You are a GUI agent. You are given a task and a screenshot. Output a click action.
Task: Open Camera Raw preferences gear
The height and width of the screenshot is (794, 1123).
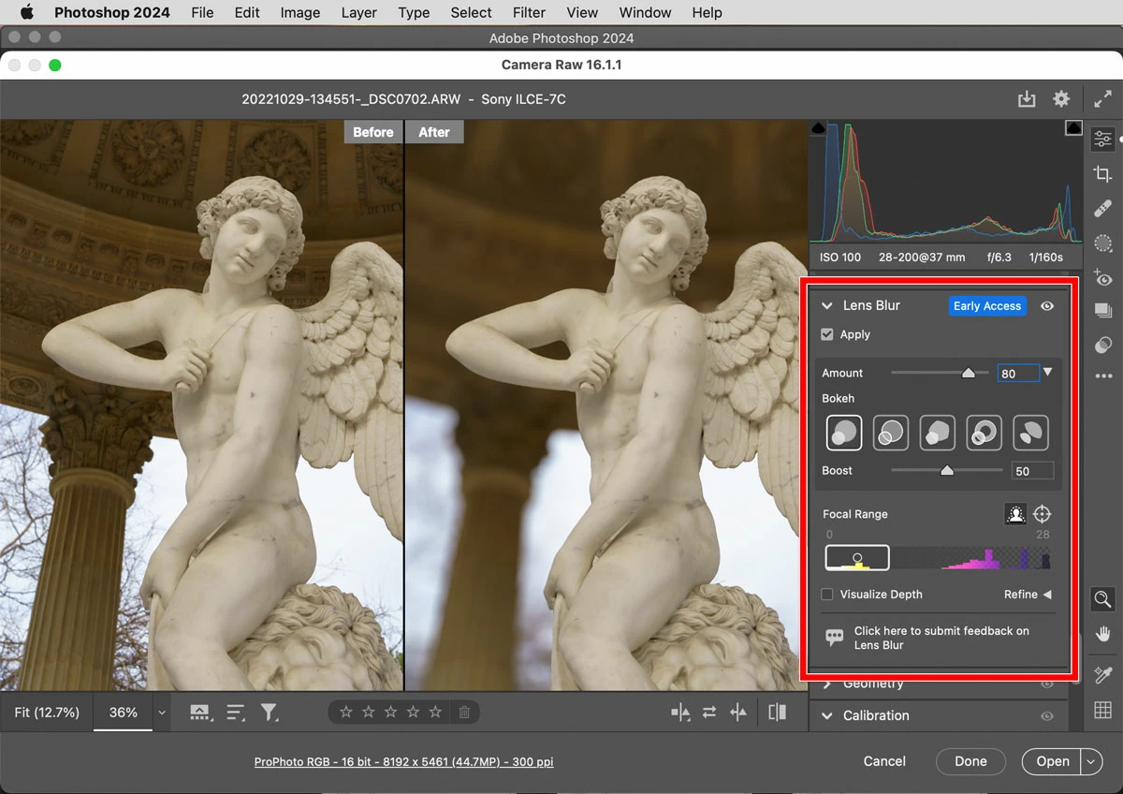click(x=1060, y=99)
